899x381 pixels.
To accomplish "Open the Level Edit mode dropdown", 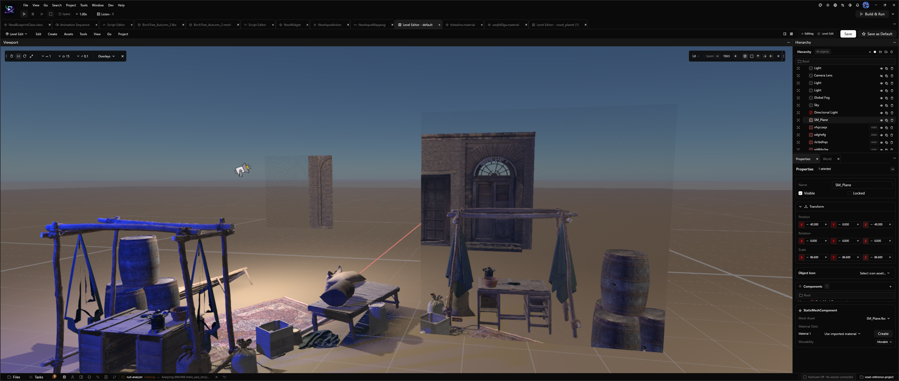I will (x=16, y=34).
